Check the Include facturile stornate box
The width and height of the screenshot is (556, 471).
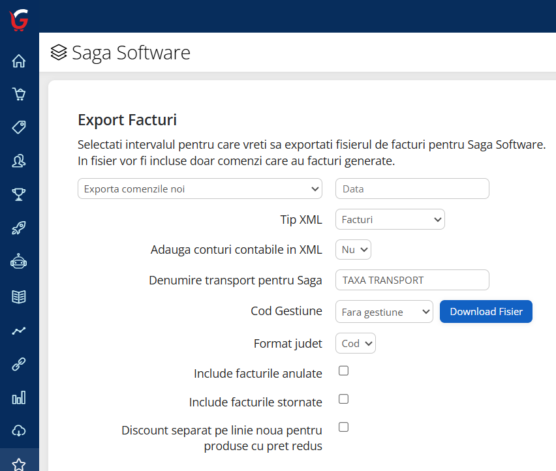[343, 399]
